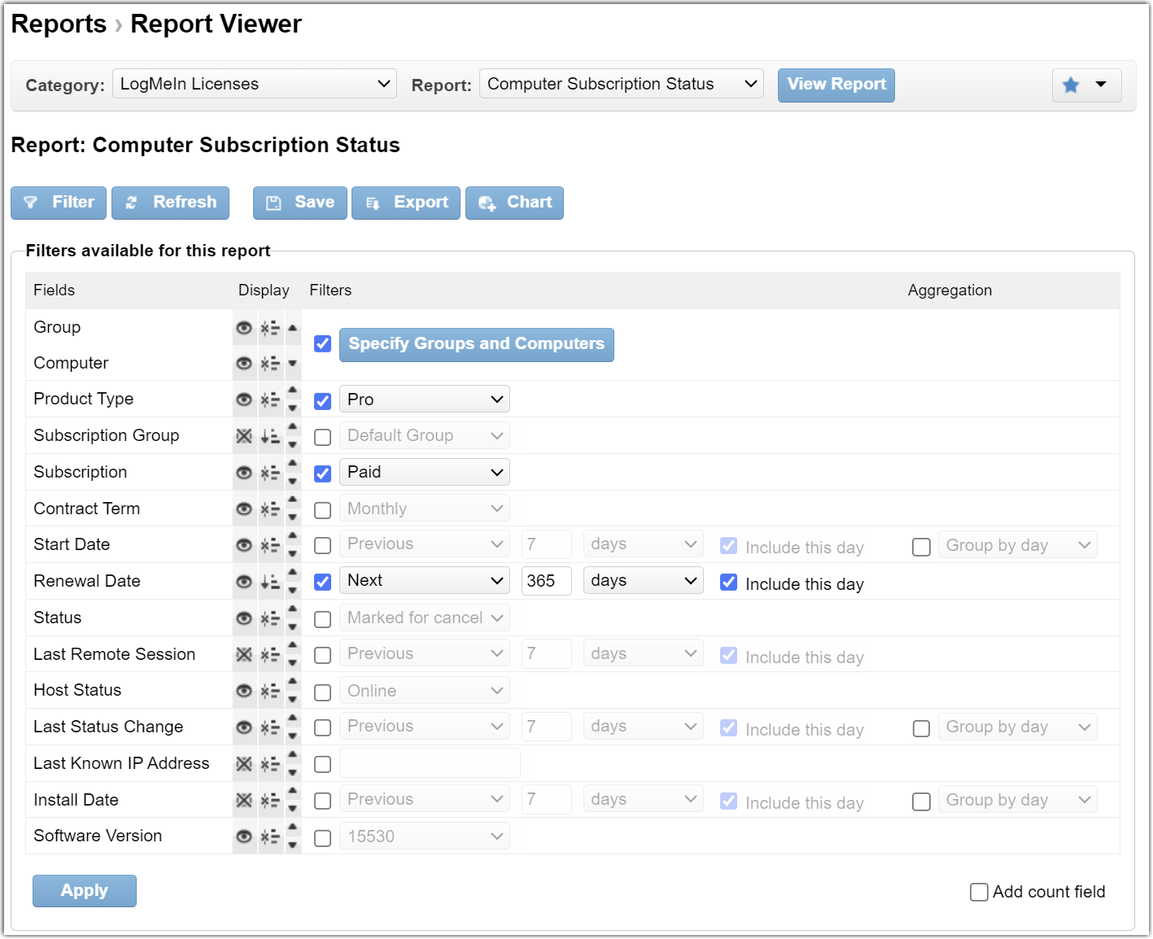The image size is (1153, 939).
Task: Click sort icon for Start Date row
Action: tap(270, 545)
